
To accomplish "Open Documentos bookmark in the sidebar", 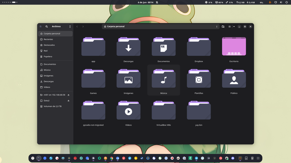I will point(55,64).
